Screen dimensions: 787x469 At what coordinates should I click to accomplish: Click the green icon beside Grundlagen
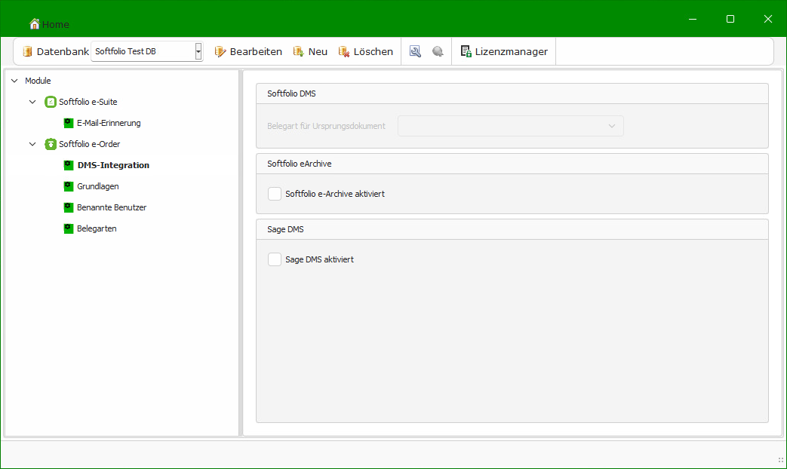coord(69,186)
